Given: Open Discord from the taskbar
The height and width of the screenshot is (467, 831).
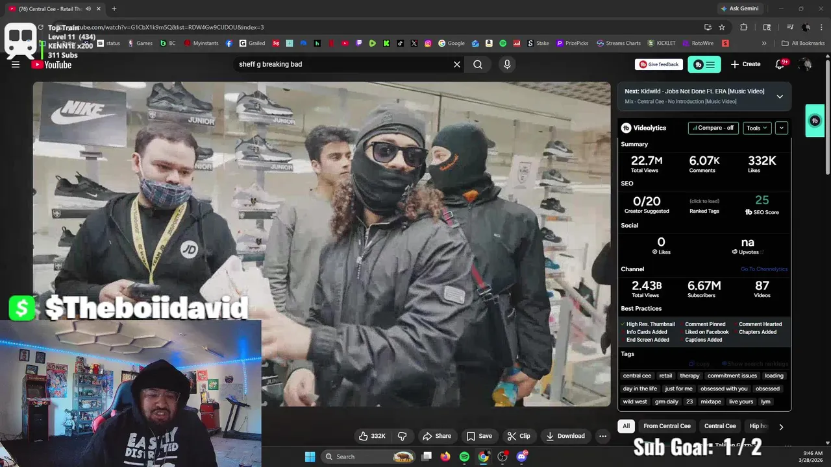Looking at the screenshot, I should [x=522, y=457].
